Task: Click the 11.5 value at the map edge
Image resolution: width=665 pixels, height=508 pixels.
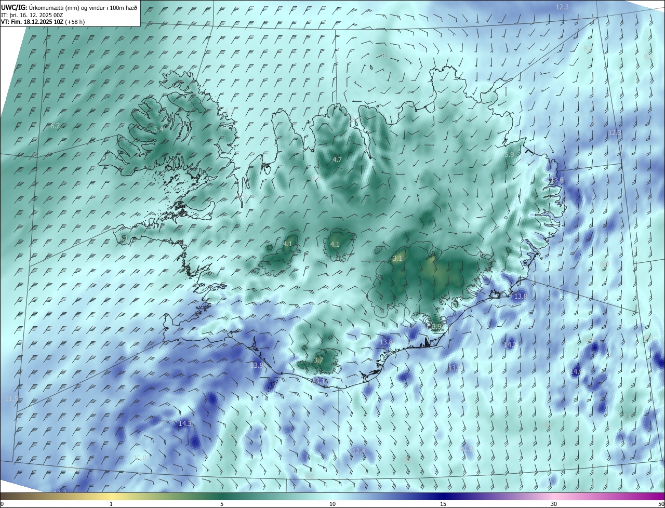Action: click(11, 398)
